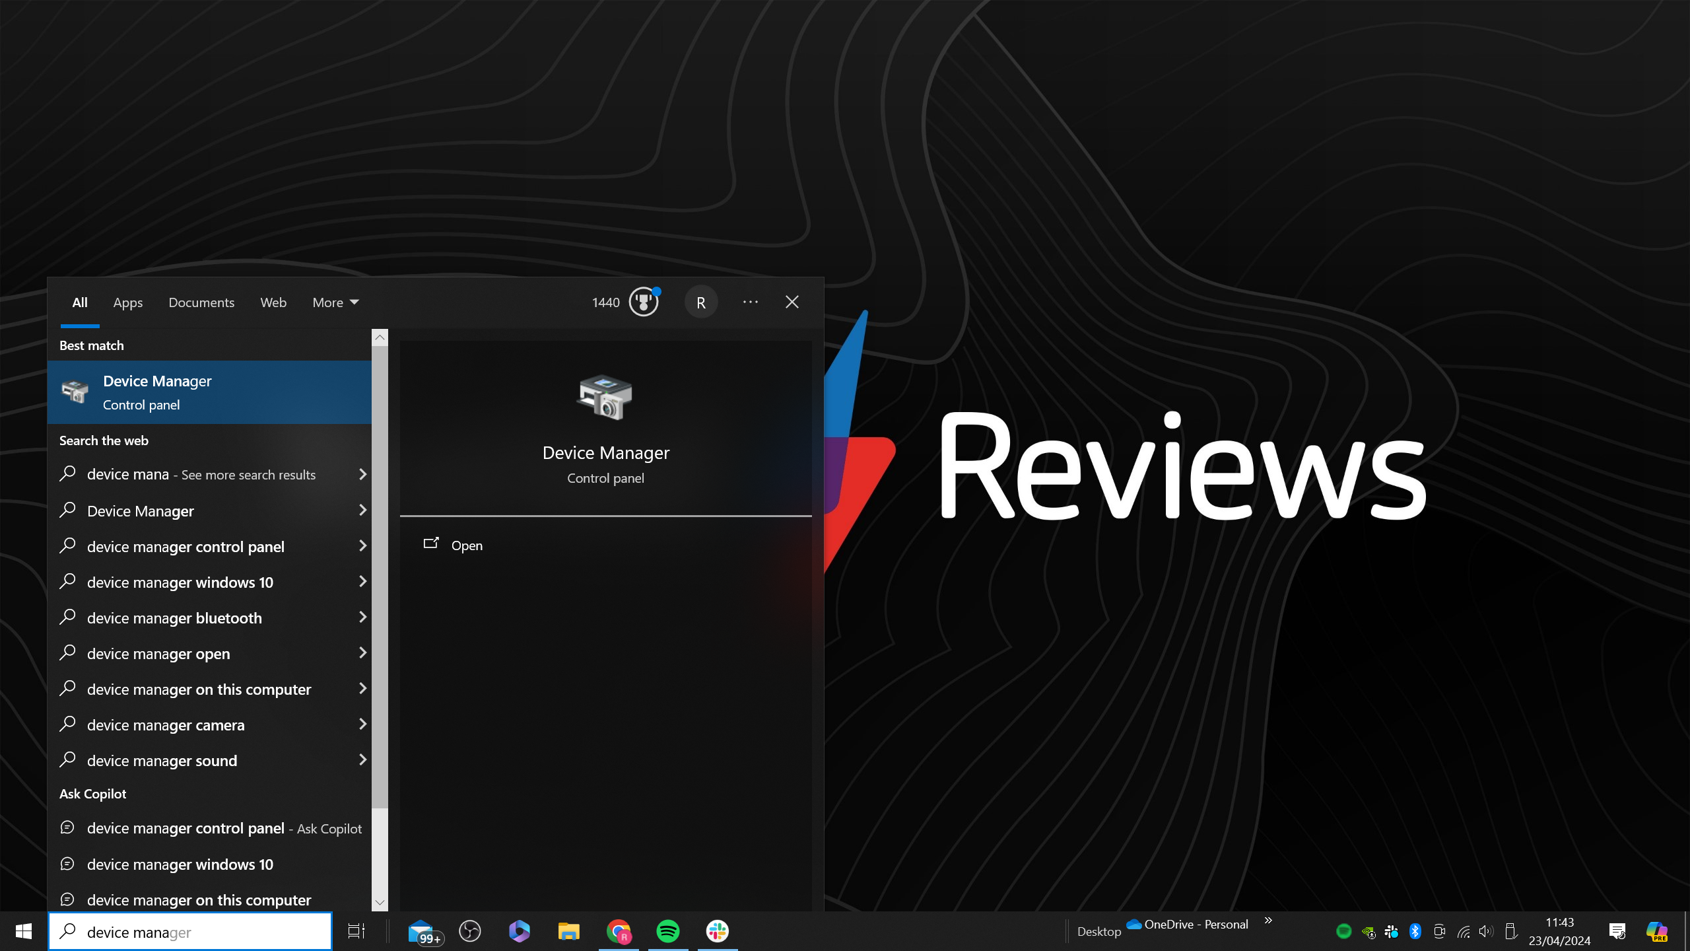Ask Copilot about device manager on this computer
This screenshot has width=1690, height=951.
209,899
